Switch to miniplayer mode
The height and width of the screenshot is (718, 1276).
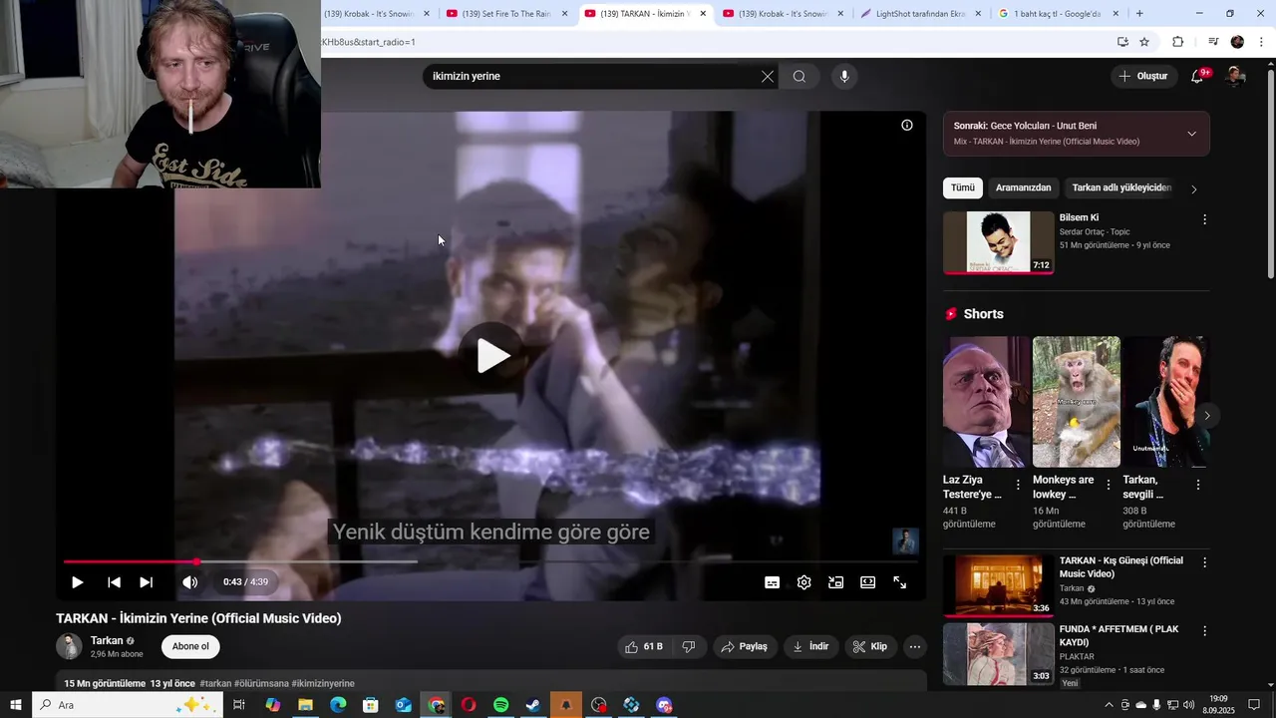(836, 582)
